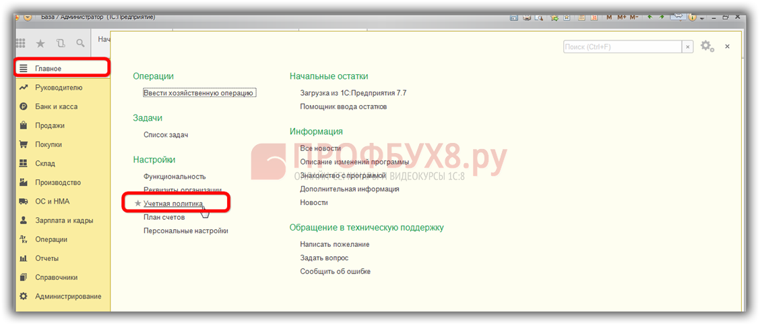Select the Главное section
Viewport: 760px width, 325px height.
(x=48, y=68)
